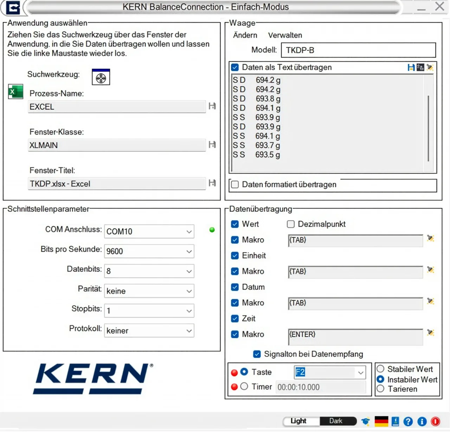
Task: Open the Ändern menu
Action: coord(245,35)
